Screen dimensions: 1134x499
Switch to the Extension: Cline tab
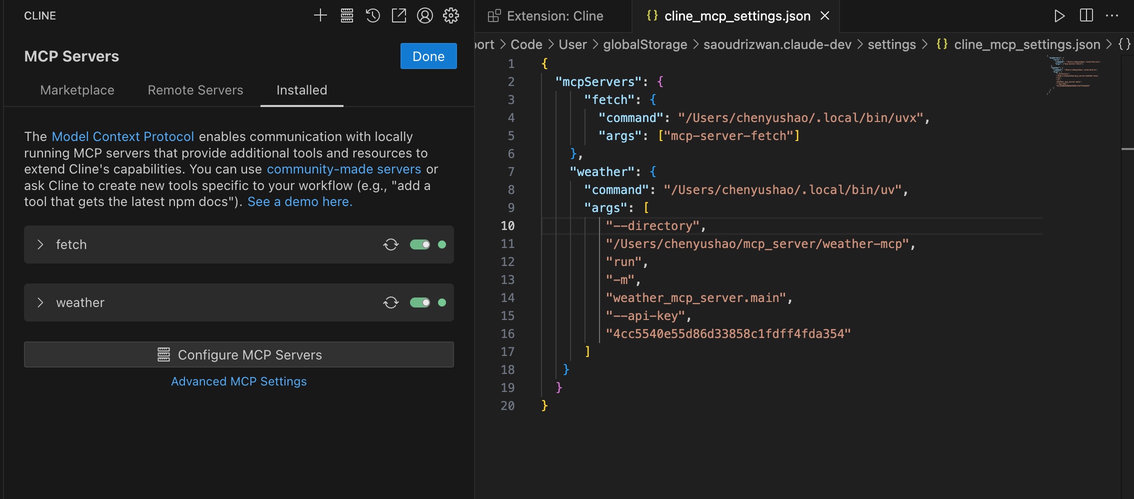click(x=553, y=16)
